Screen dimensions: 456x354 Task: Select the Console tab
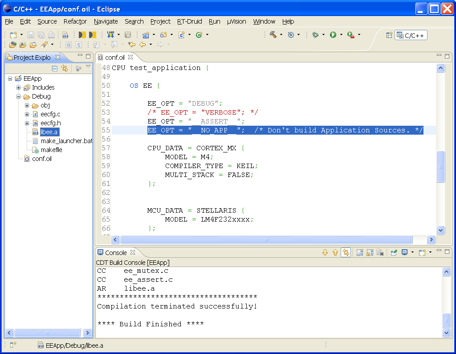coord(115,252)
